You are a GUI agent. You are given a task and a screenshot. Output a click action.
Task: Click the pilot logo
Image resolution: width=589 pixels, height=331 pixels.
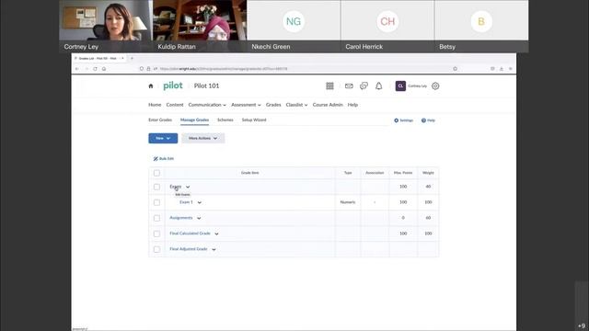[173, 86]
